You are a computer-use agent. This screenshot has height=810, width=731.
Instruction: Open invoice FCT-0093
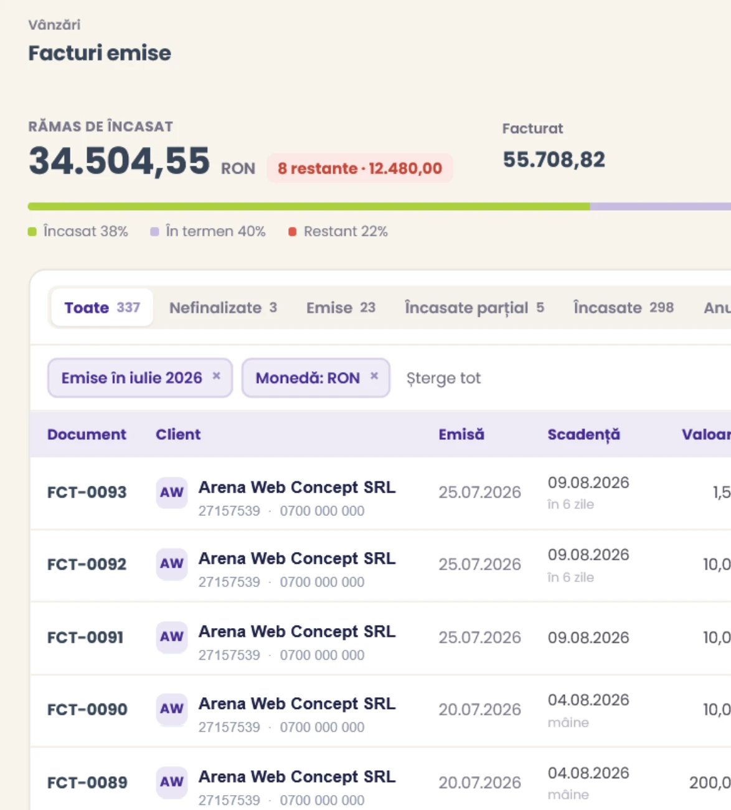(87, 492)
